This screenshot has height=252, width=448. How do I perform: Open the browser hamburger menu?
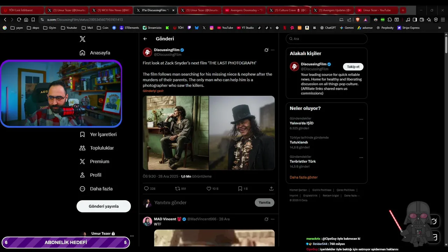pos(443,20)
